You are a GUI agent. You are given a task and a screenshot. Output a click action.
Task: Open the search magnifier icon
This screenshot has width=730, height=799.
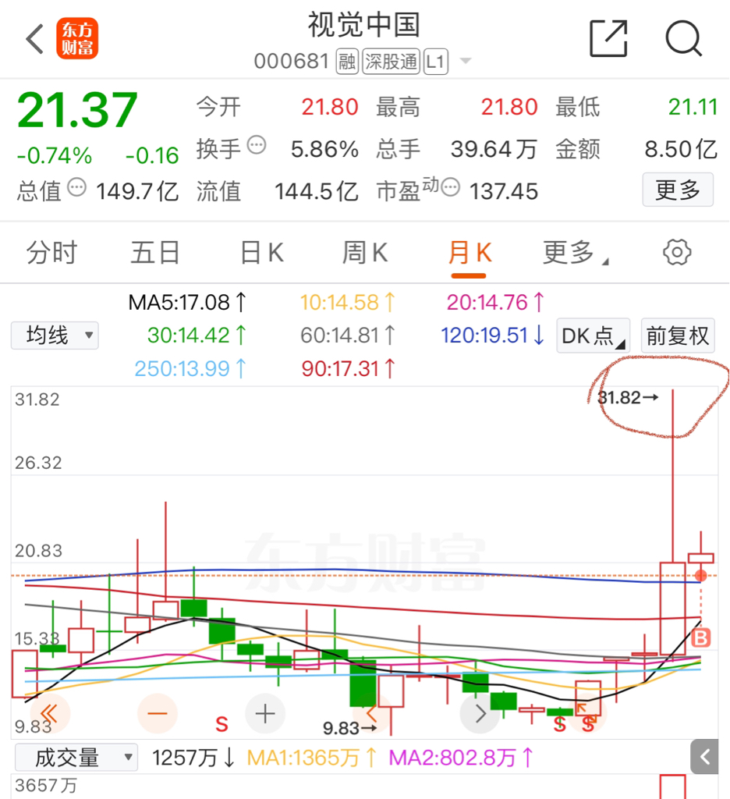click(684, 38)
